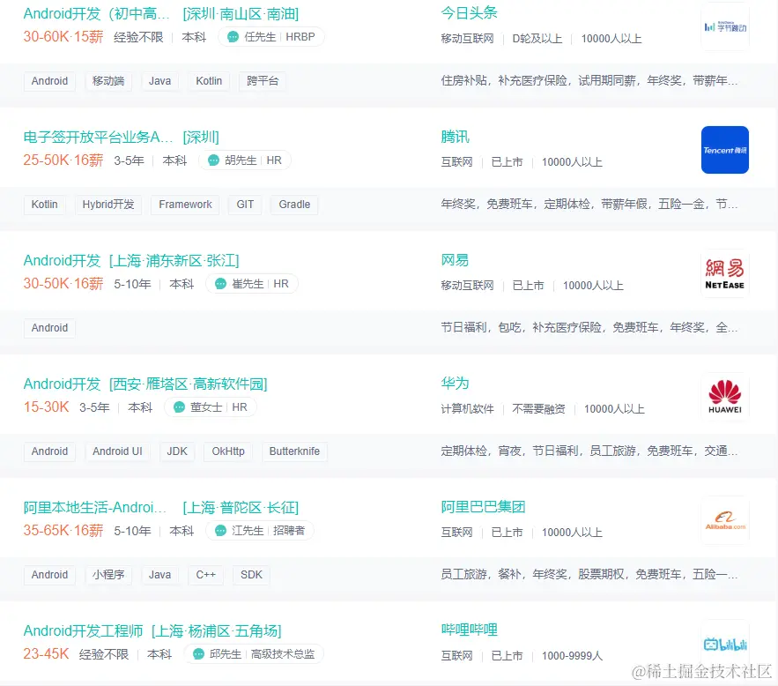
Task: Click the chat icon beside 胡先生 HR
Action: coord(213,160)
